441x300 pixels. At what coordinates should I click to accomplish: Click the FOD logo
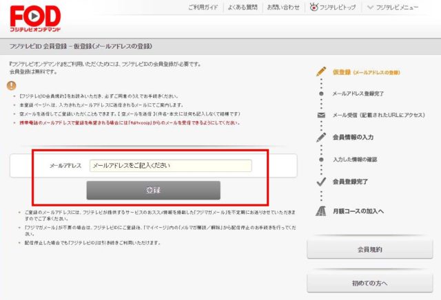[35, 19]
